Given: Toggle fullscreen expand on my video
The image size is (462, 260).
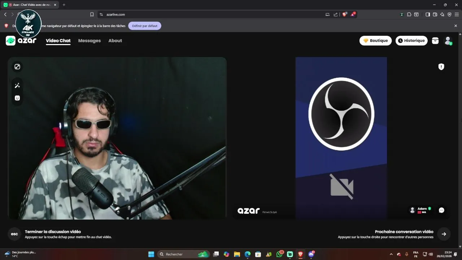Looking at the screenshot, I should 17,66.
